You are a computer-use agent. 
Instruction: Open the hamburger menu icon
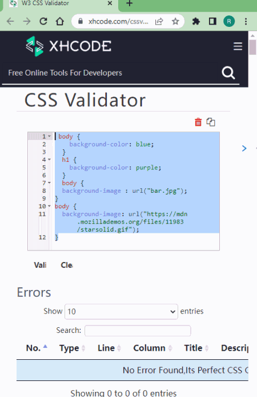pos(238,46)
